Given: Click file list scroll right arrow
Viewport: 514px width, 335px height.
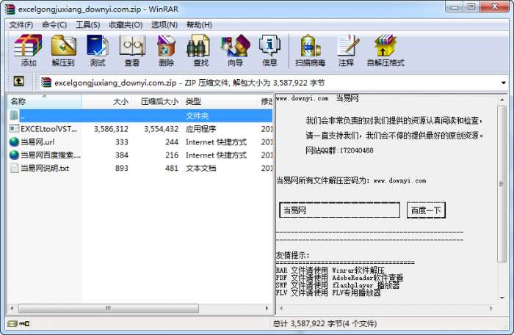Looking at the screenshot, I should 267,308.
